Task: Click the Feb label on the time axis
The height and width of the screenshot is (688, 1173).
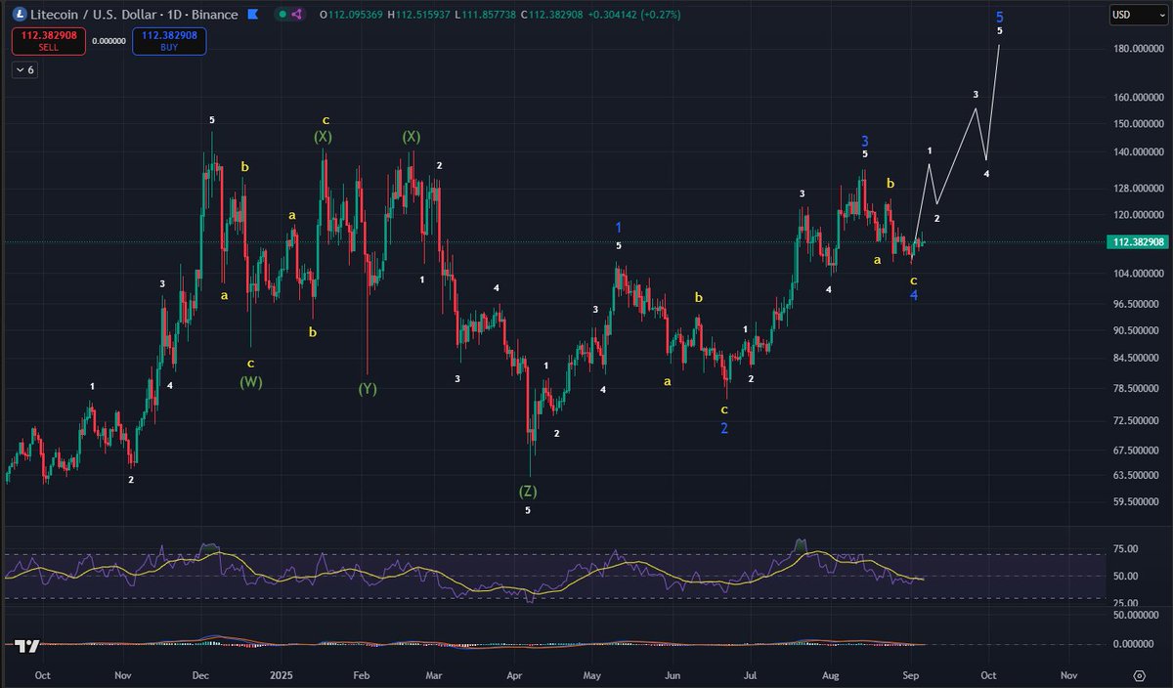Action: pos(360,675)
